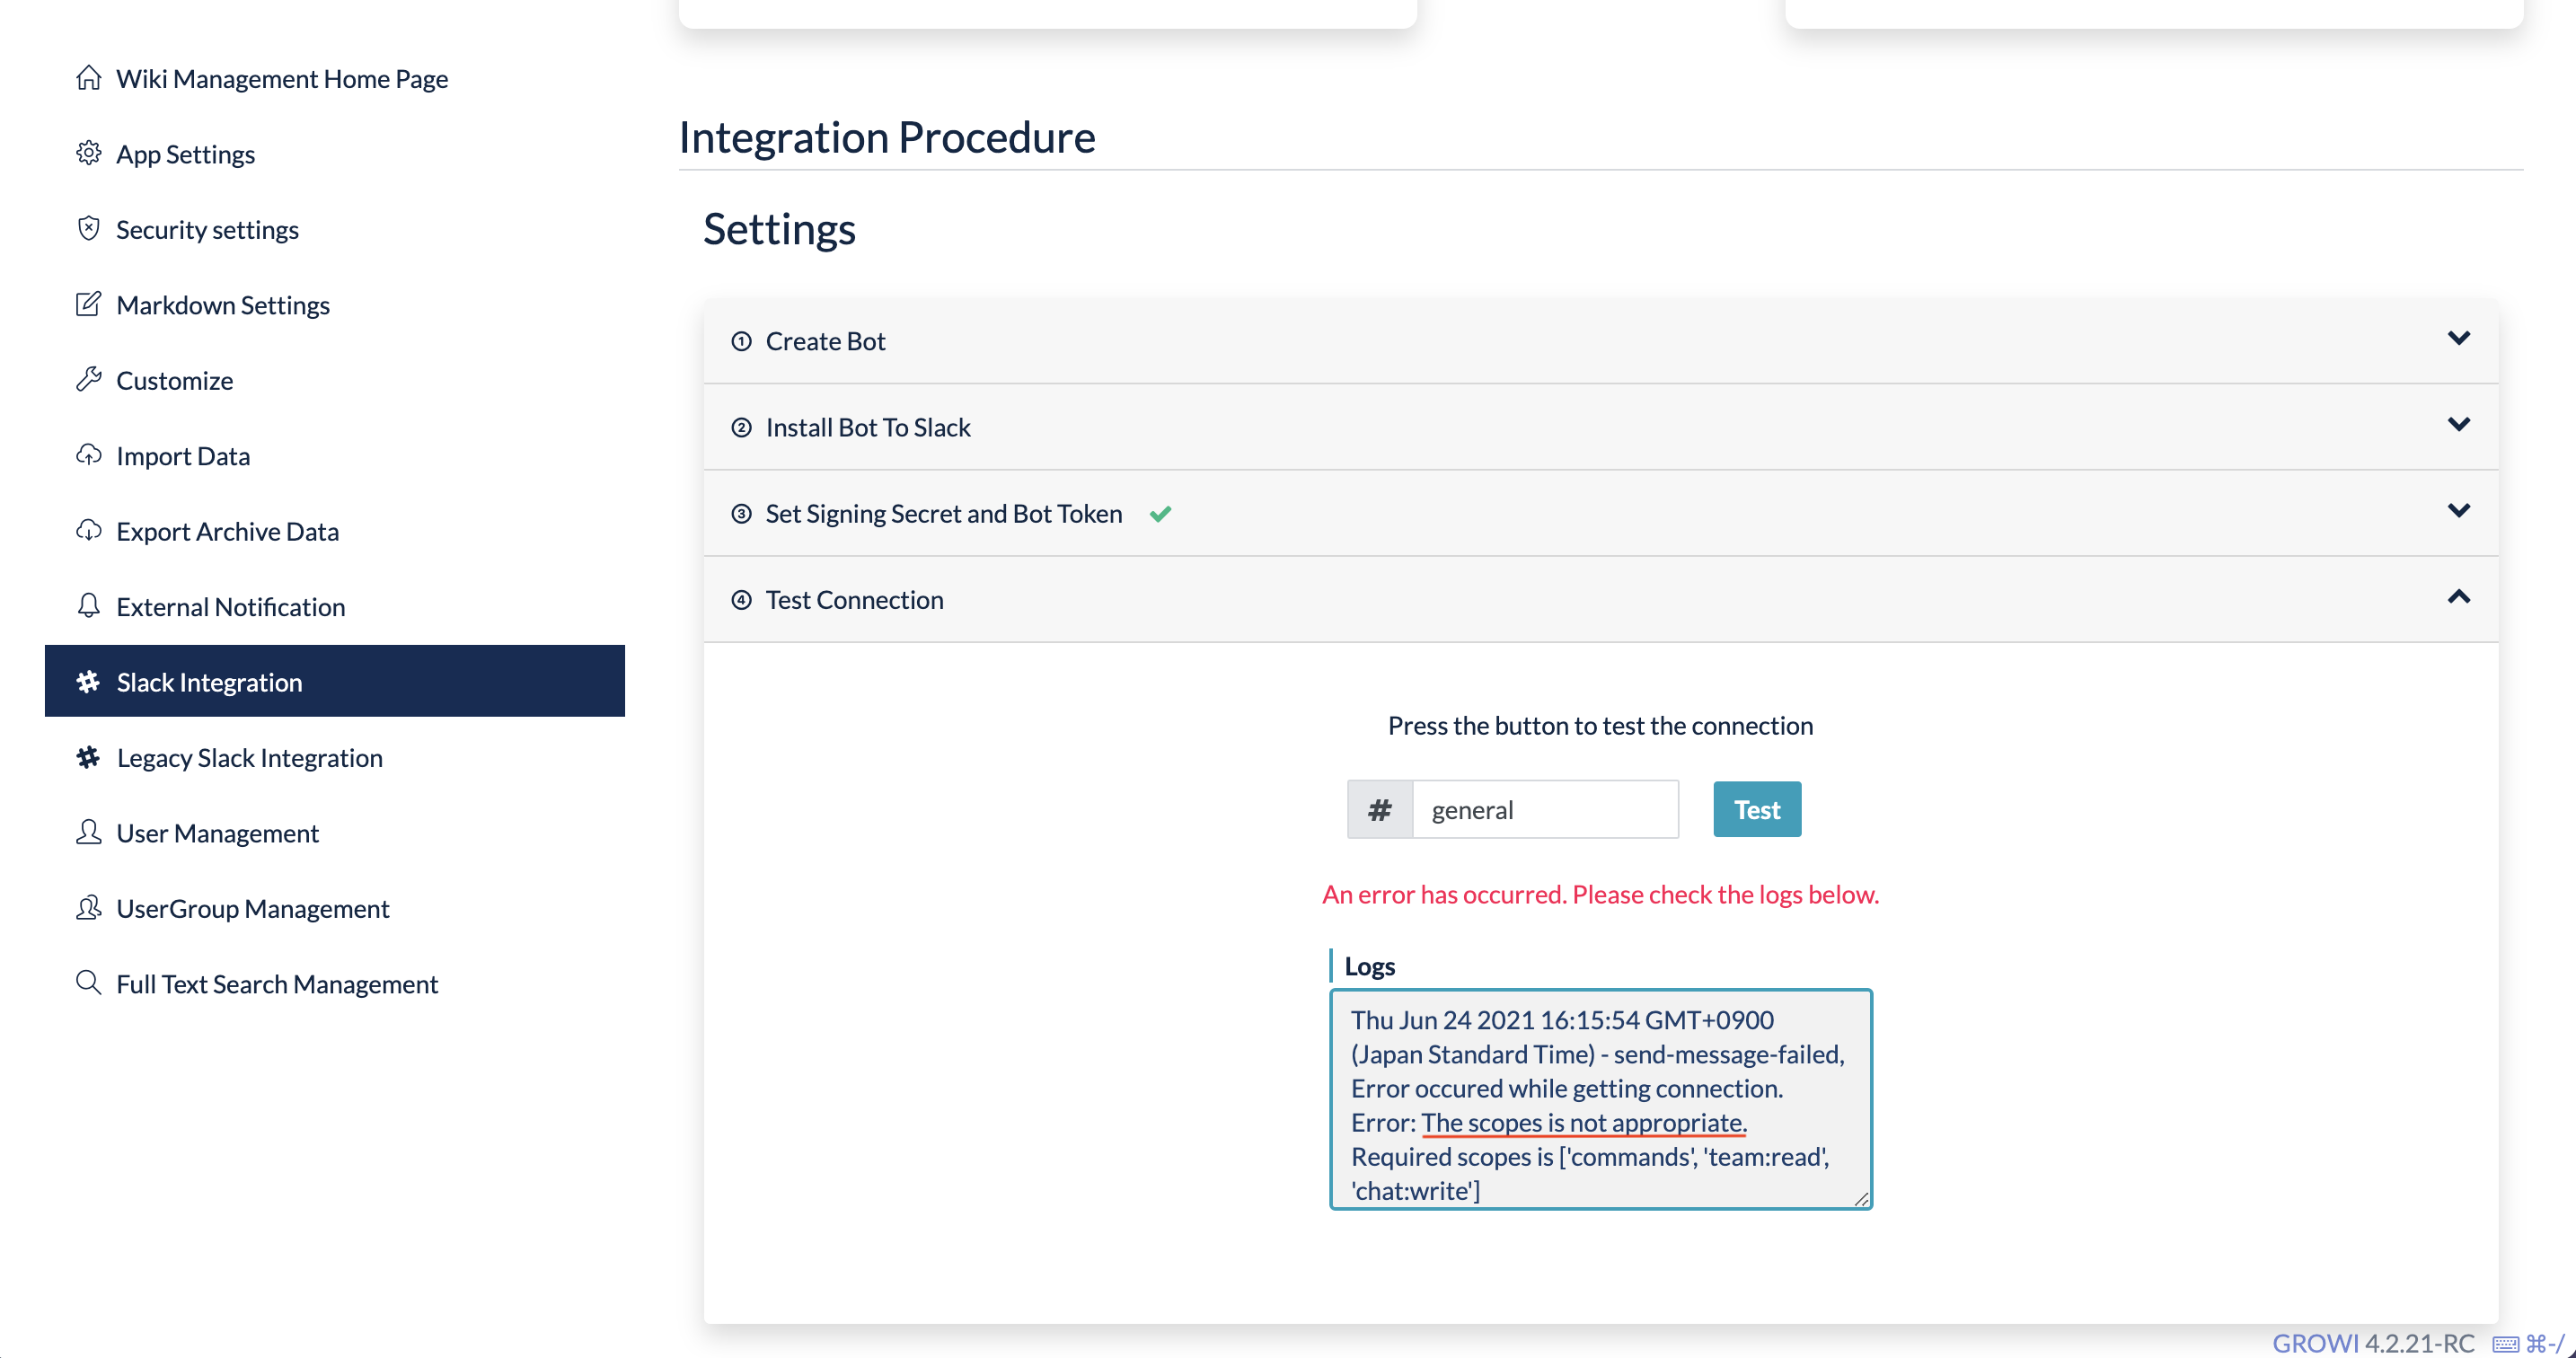Screen dimensions: 2576x1358
Task: Click the shield icon for Security settings
Action: 88,229
